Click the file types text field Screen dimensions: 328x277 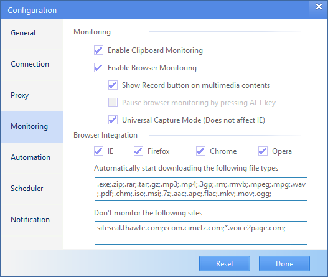201,189
